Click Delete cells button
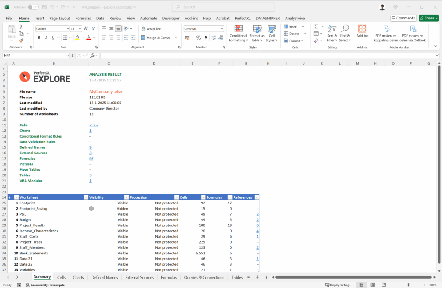 pos(291,34)
